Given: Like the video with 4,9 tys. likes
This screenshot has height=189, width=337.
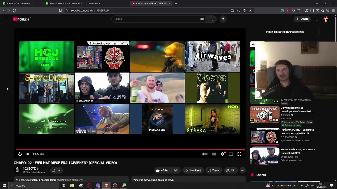Looking at the screenshot, I should coord(162,170).
